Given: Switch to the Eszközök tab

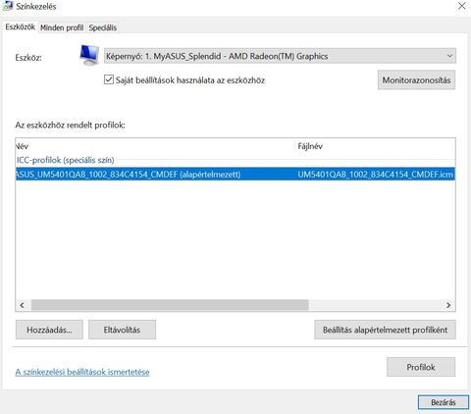Looking at the screenshot, I should (x=20, y=26).
